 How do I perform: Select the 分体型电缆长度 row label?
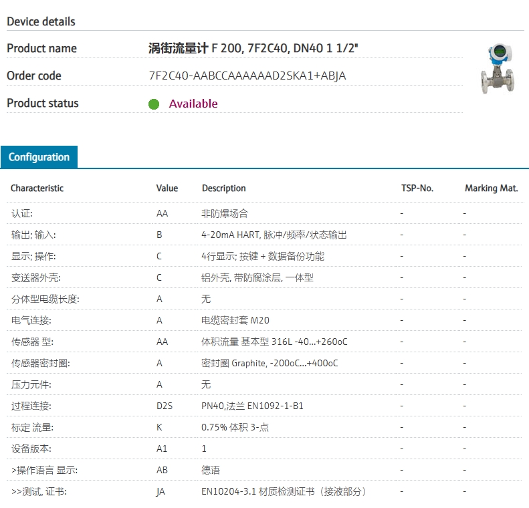[45, 299]
